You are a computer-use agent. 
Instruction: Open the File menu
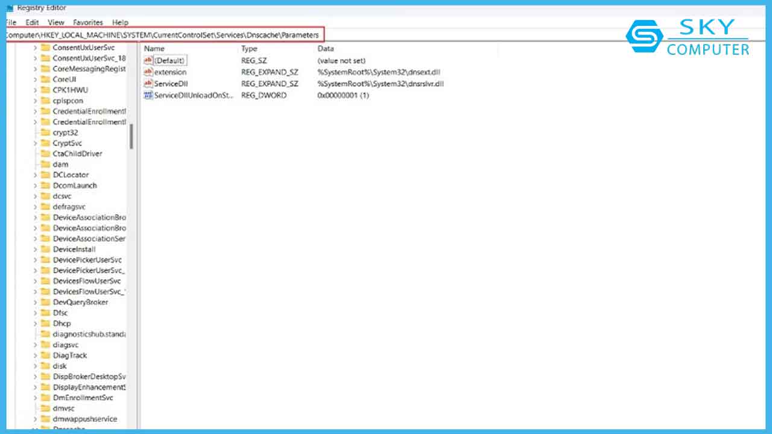point(10,22)
